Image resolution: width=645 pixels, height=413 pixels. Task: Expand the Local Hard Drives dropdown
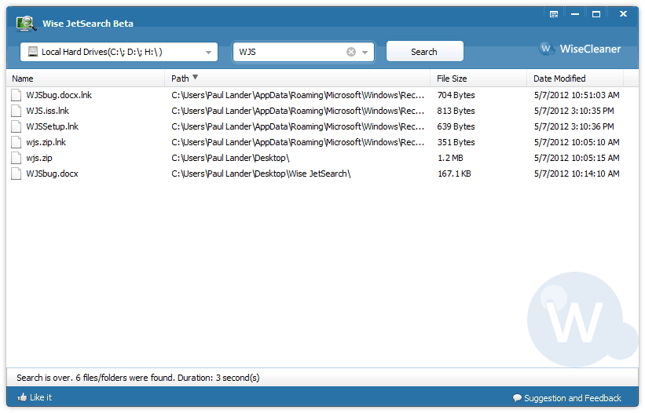coord(208,52)
